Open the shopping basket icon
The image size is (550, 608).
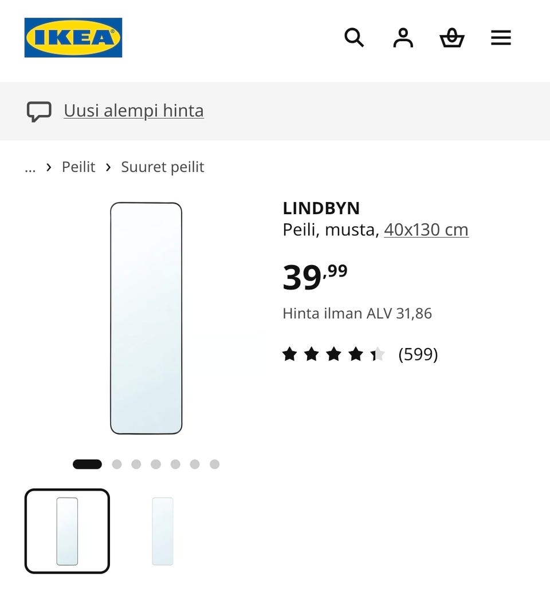click(x=452, y=38)
